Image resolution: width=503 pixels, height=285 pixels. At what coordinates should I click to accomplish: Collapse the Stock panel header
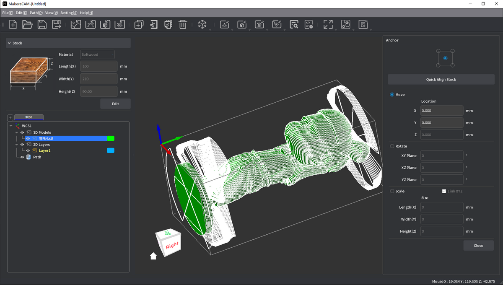coord(8,43)
